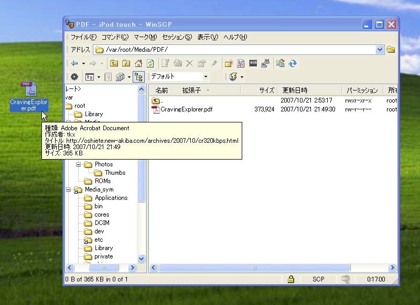Select the root folder in the tree
Viewport: 420px width, 305px height.
[80, 106]
